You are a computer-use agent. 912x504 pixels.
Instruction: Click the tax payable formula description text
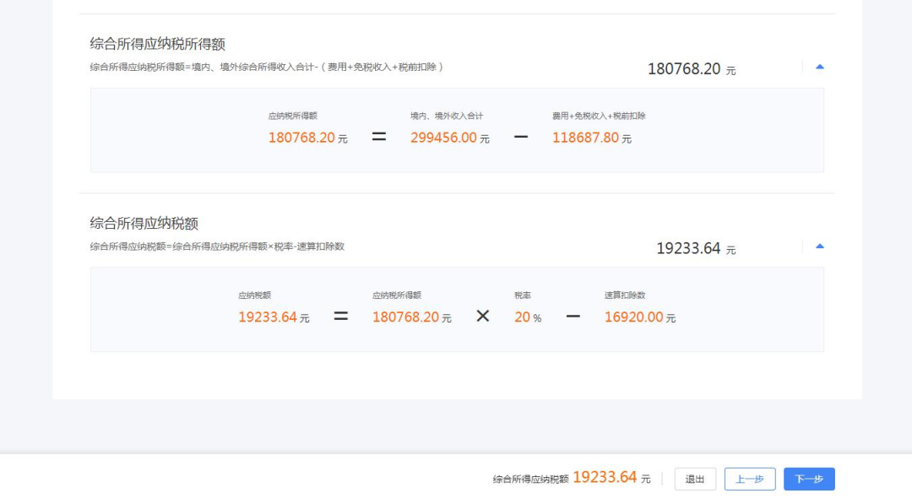point(217,247)
